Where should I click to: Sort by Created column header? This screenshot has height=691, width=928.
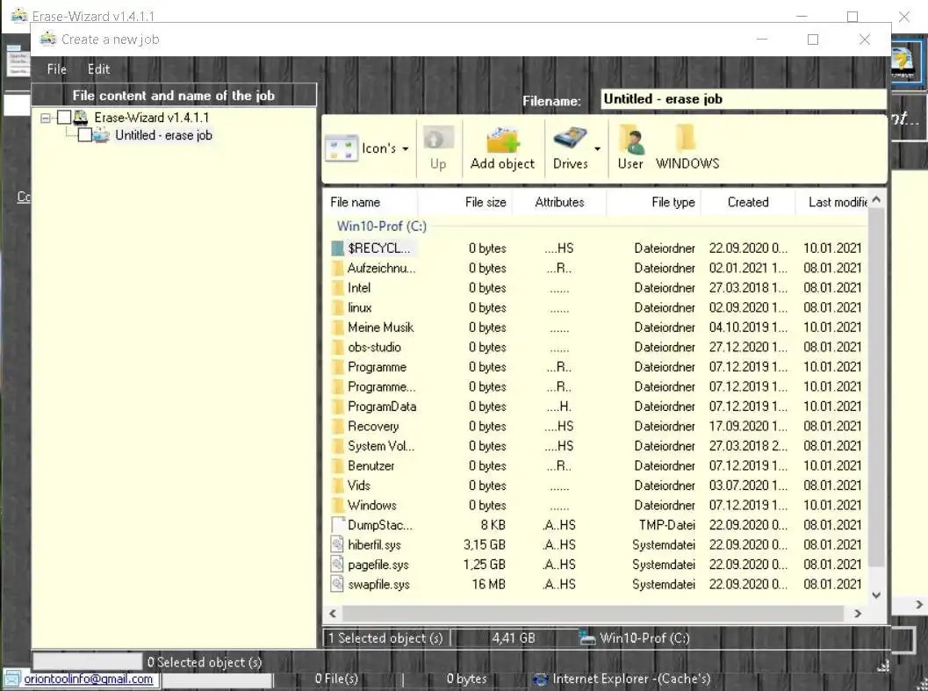[747, 202]
